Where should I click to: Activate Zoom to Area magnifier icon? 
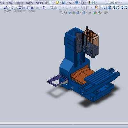66,13
